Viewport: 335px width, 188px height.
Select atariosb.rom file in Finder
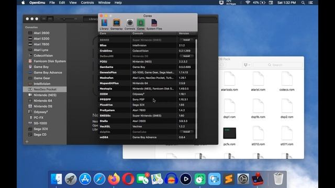click(x=229, y=81)
